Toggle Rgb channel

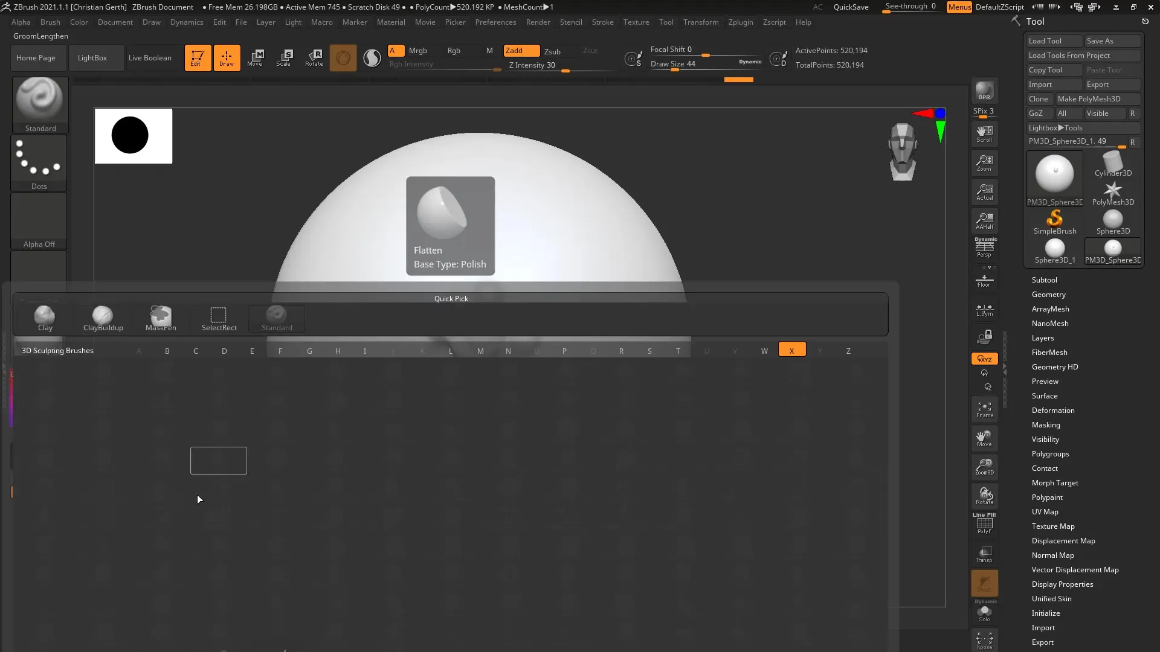tap(454, 51)
